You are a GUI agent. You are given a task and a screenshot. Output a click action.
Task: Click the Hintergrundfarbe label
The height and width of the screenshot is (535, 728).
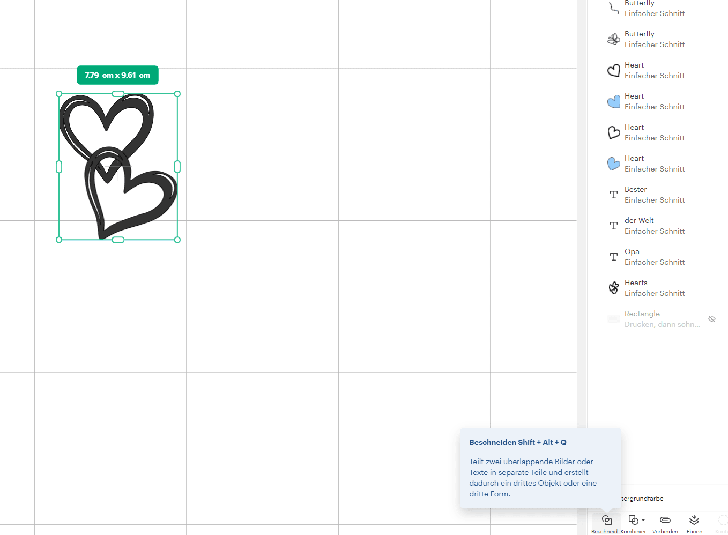[x=642, y=499]
